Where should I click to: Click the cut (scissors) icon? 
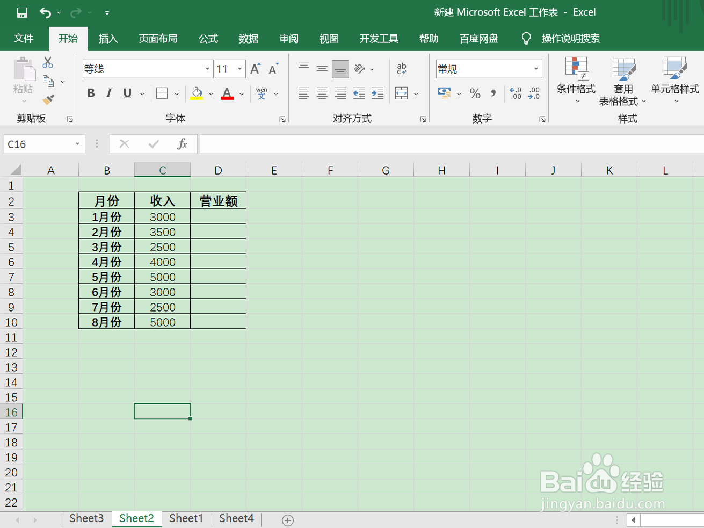click(47, 62)
